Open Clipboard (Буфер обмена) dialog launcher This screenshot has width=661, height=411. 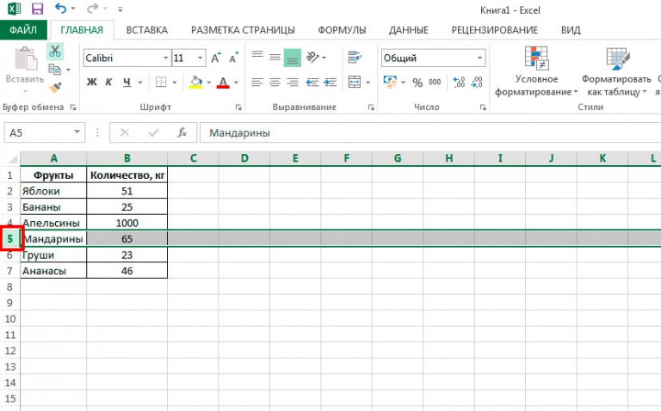coord(72,107)
